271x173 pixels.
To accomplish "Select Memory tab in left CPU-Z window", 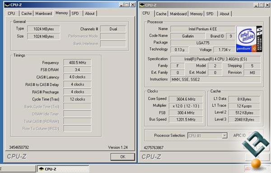I will pyautogui.click(x=61, y=13).
